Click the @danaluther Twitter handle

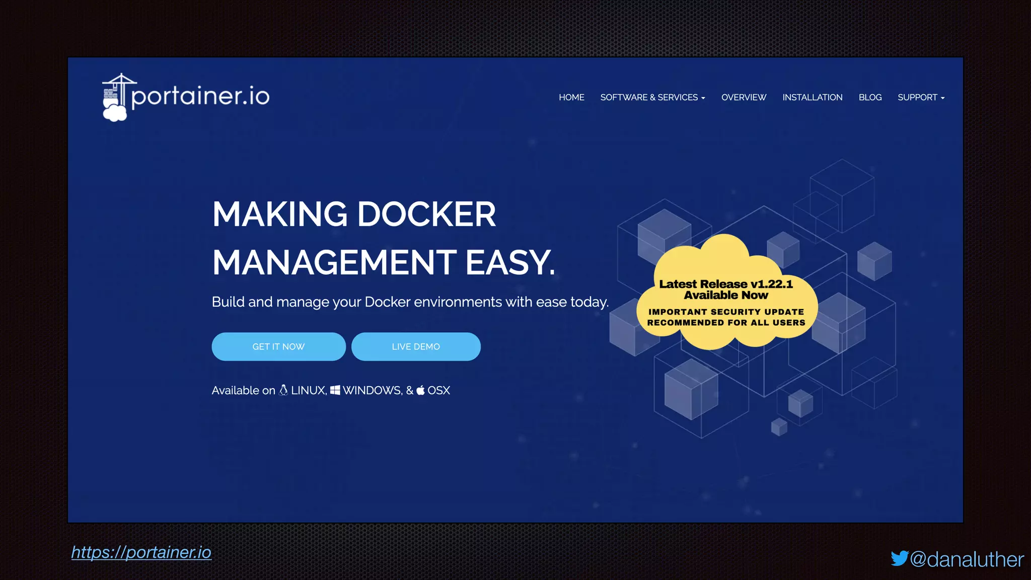click(x=967, y=559)
